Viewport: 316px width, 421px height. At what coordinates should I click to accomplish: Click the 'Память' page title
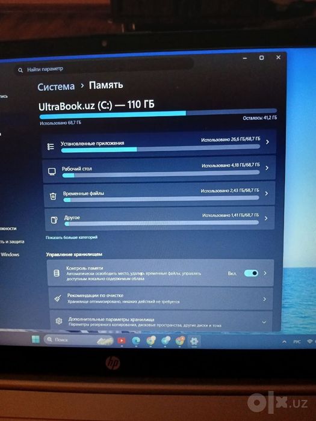pos(106,85)
